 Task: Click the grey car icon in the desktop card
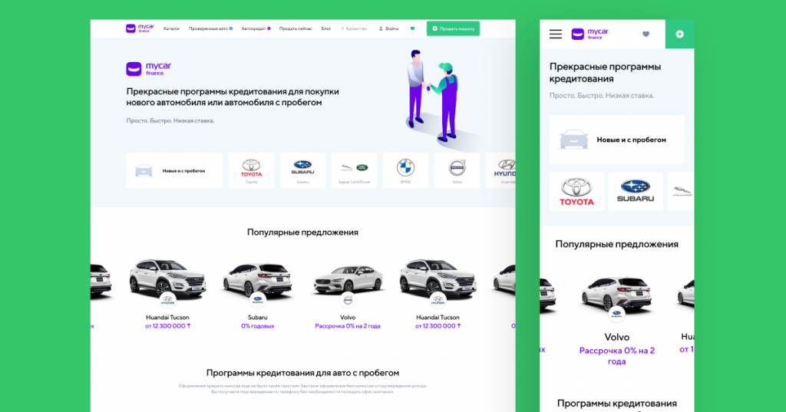(144, 170)
